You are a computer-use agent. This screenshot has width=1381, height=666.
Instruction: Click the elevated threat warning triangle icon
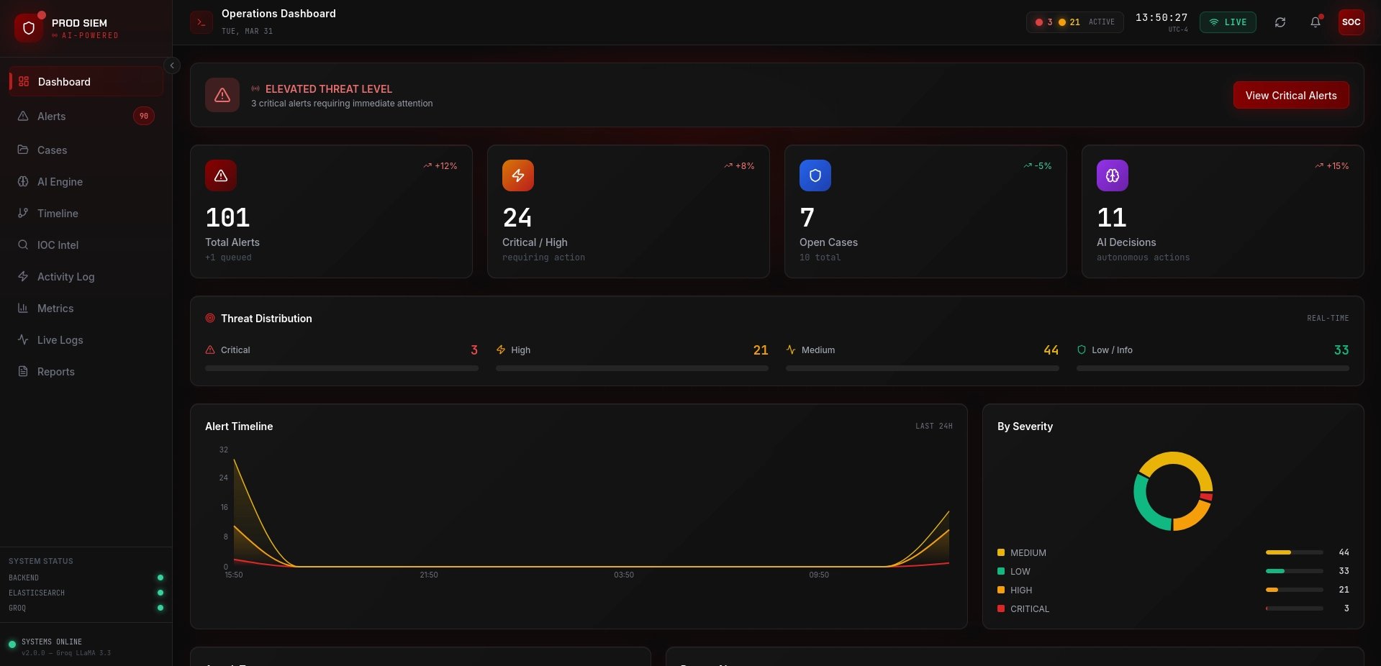click(x=222, y=95)
